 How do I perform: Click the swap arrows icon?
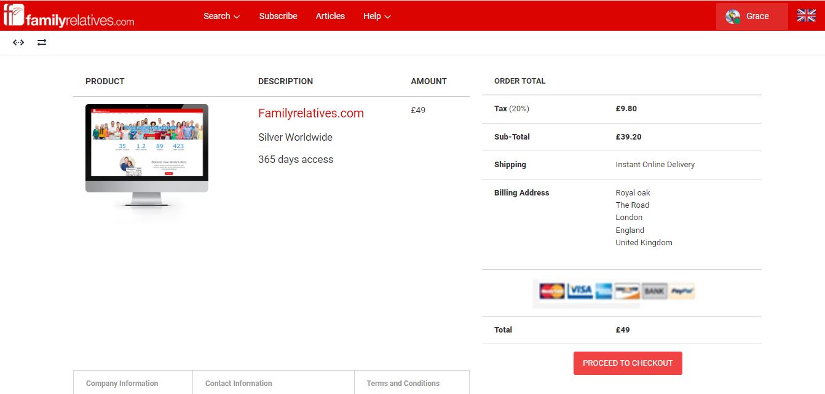42,42
